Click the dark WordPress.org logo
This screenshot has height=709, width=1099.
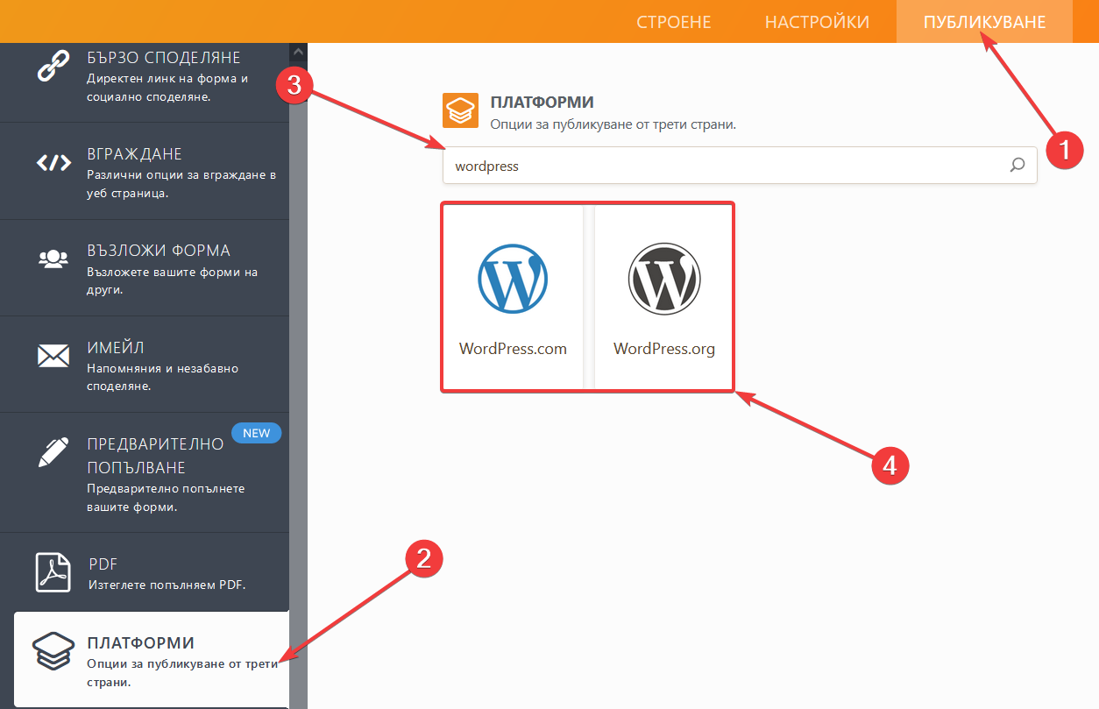[x=664, y=278]
